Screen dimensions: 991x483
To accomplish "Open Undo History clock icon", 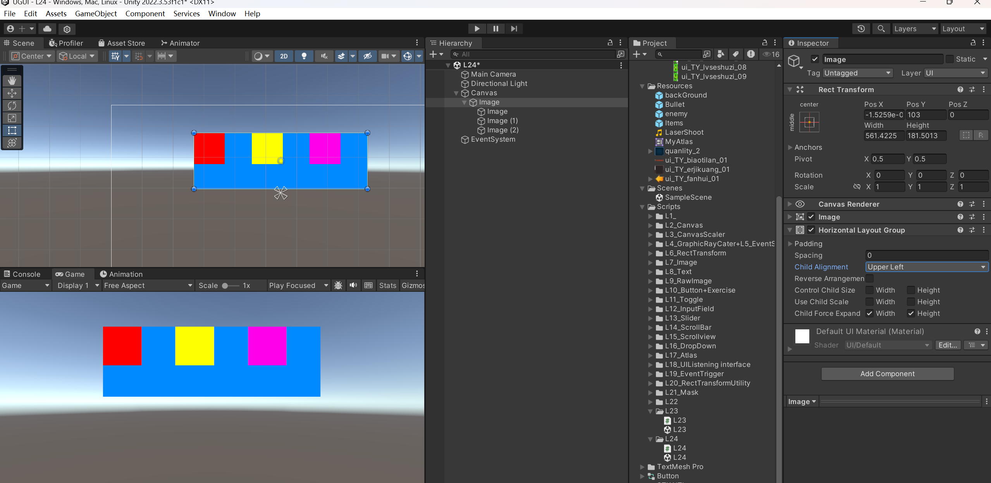I will (x=861, y=29).
